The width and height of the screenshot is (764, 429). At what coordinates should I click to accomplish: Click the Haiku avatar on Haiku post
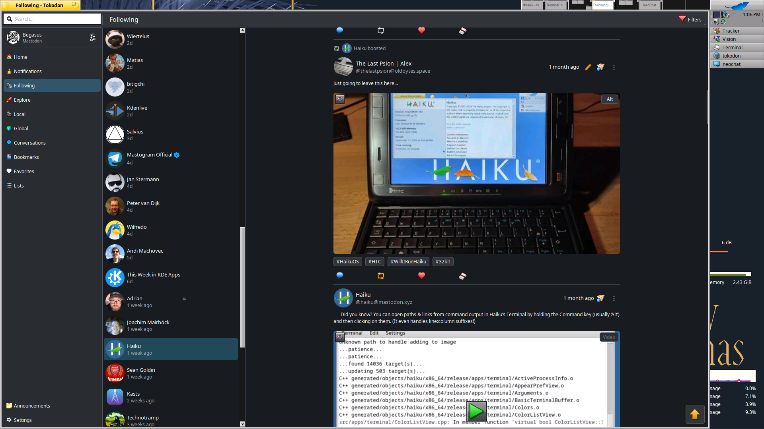pyautogui.click(x=343, y=298)
